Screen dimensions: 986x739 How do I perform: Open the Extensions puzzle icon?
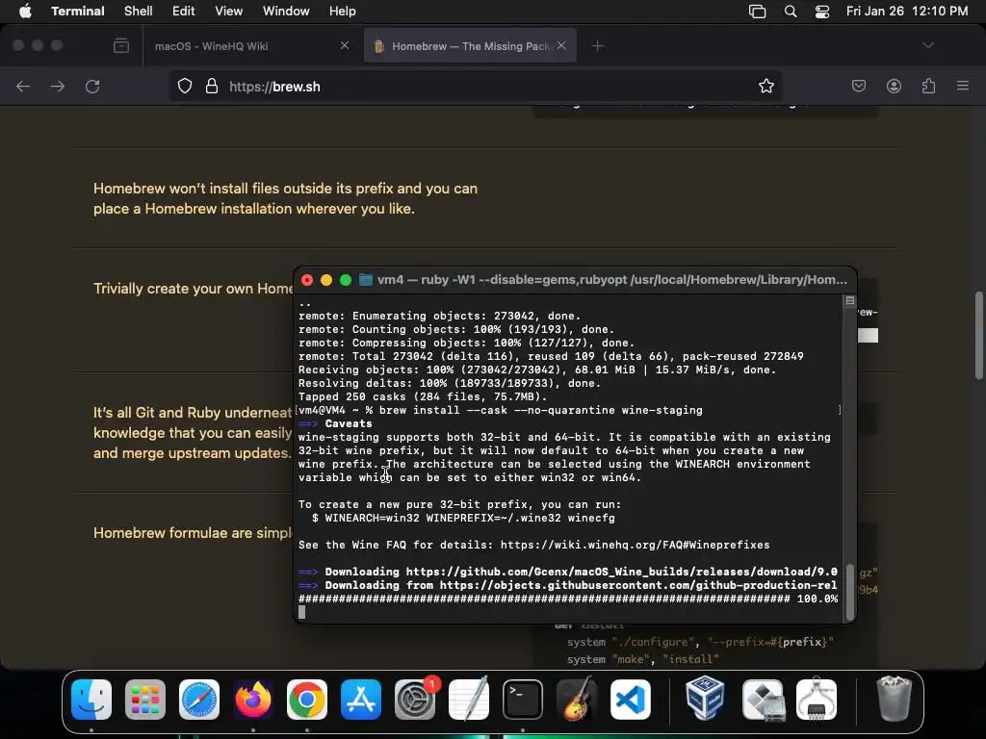tap(929, 86)
